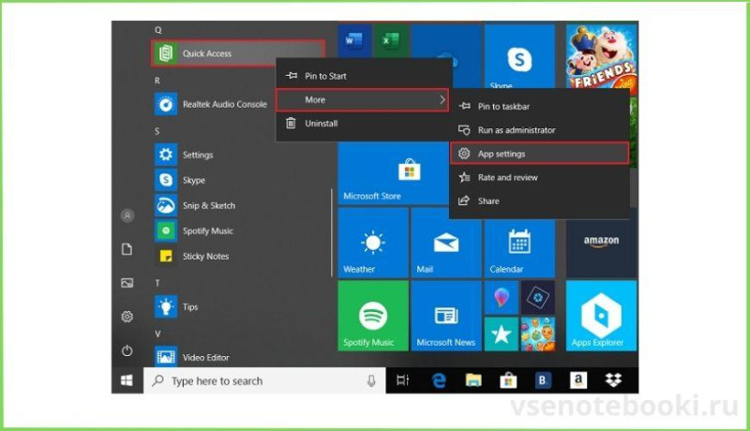Open the green Spotify Music tile
The image size is (750, 431).
(373, 316)
